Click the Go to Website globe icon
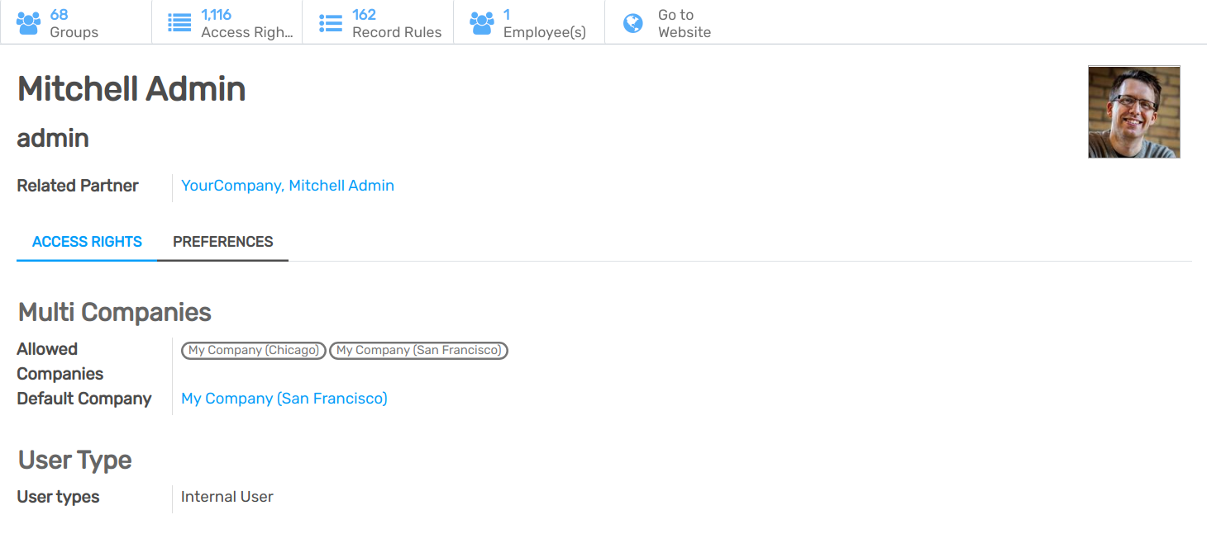The height and width of the screenshot is (548, 1207). pos(633,22)
